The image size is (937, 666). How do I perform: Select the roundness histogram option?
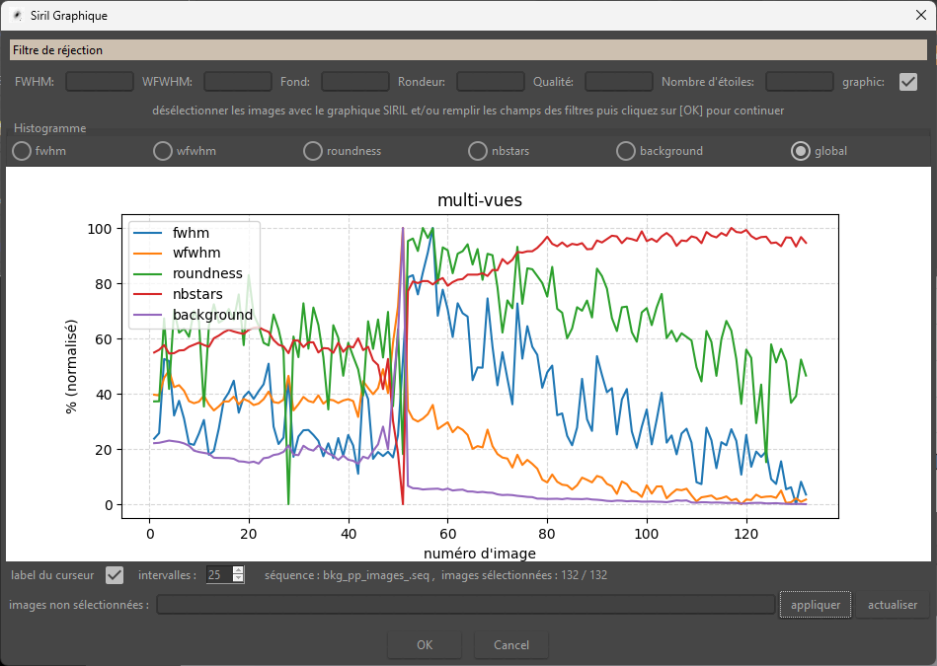(x=313, y=151)
